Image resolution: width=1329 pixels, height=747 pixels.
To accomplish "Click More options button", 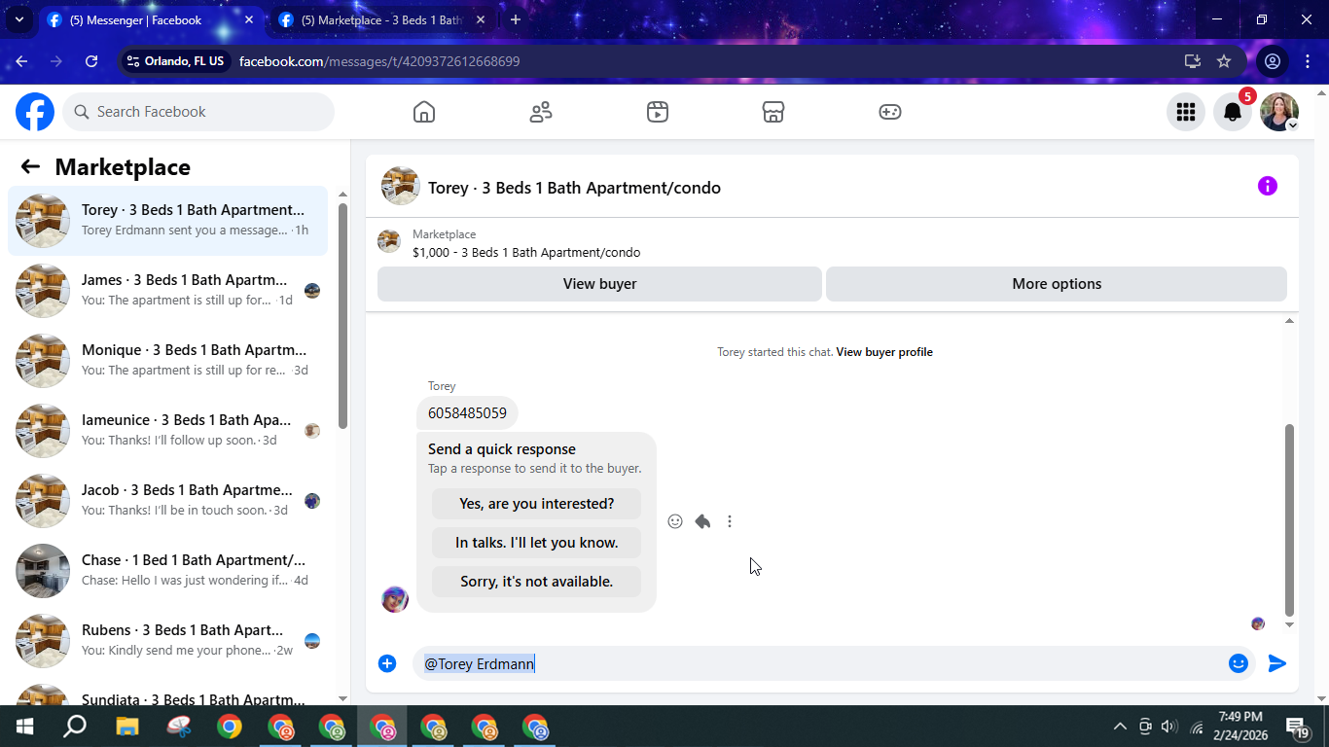I will [1057, 284].
